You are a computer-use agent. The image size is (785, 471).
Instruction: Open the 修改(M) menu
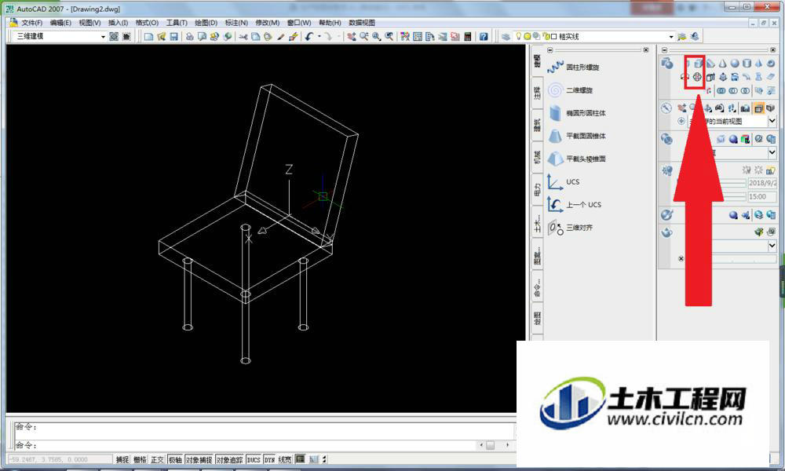268,23
